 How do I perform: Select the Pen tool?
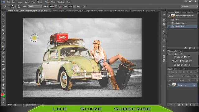(3, 69)
